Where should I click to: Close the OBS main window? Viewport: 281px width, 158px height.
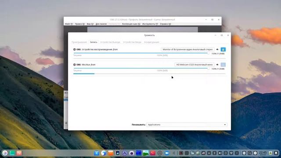(219, 19)
